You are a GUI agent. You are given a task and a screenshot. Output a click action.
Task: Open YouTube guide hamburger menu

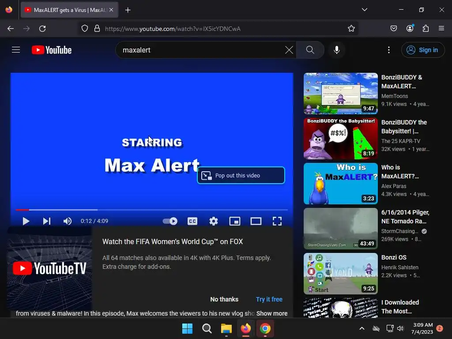click(x=16, y=50)
